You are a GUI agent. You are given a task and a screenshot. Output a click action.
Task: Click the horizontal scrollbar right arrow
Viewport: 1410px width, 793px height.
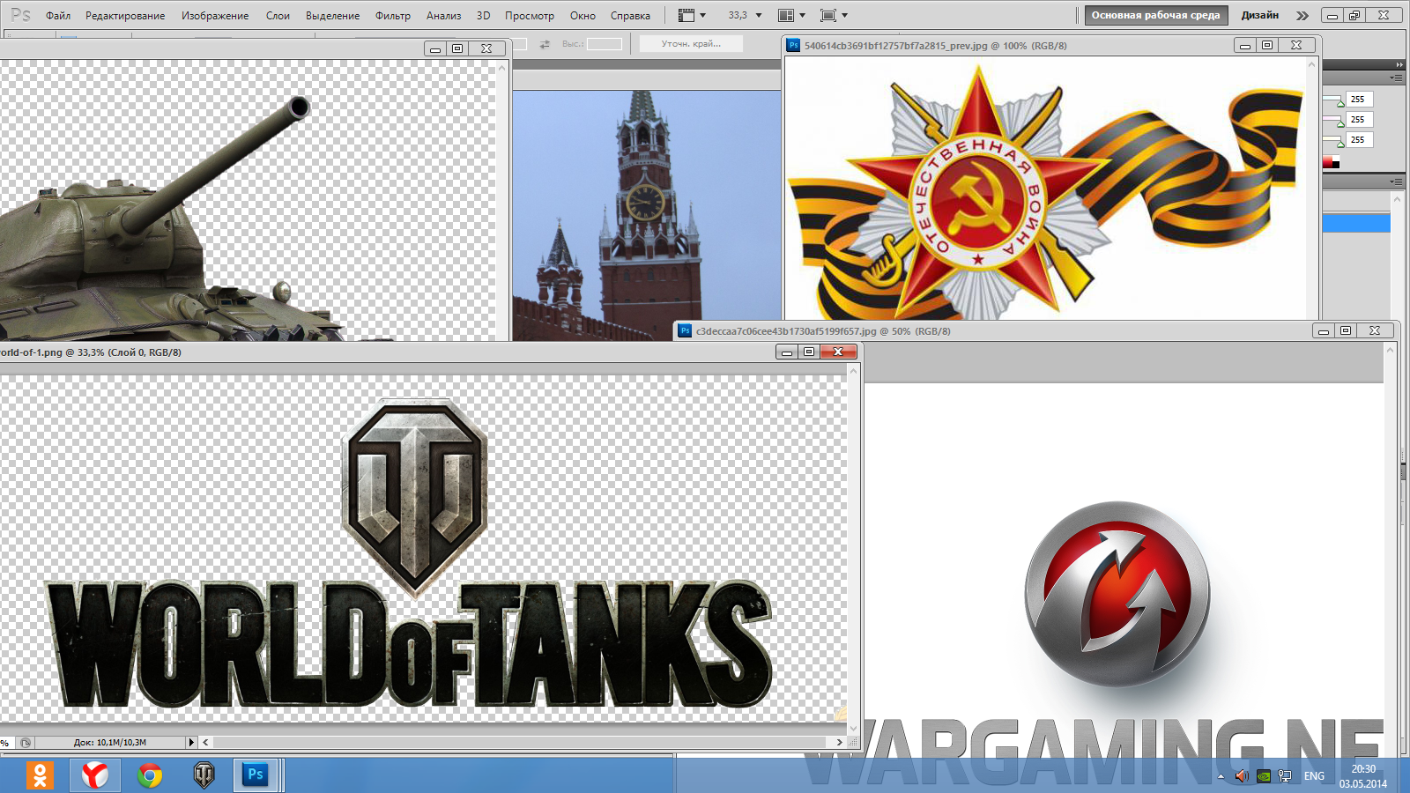[x=840, y=743]
